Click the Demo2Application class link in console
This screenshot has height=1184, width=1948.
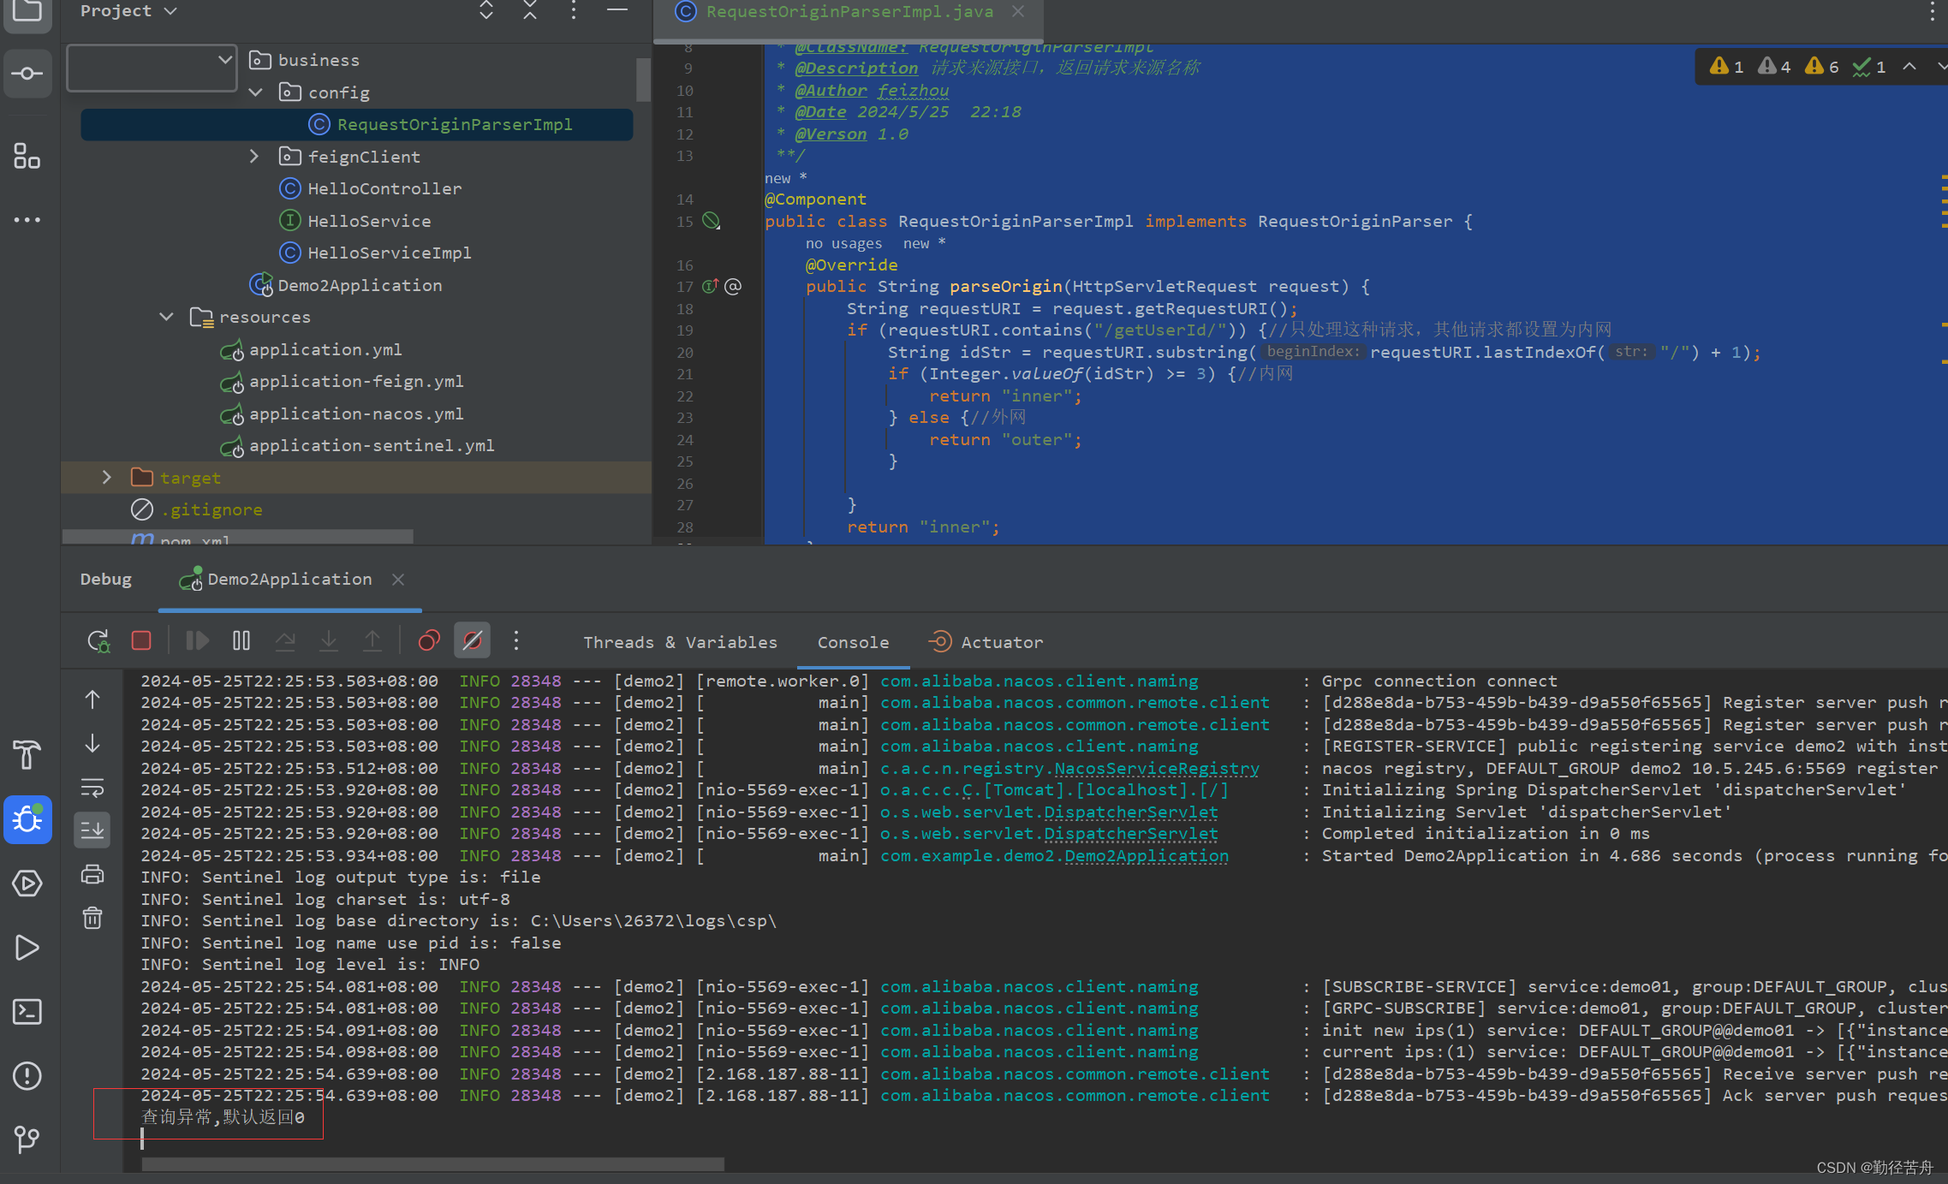point(1147,855)
